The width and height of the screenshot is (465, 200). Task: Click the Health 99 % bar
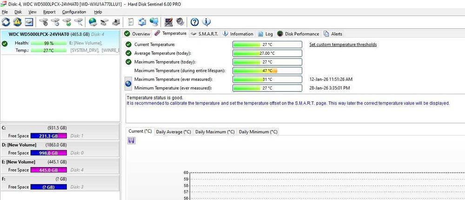[x=49, y=43]
